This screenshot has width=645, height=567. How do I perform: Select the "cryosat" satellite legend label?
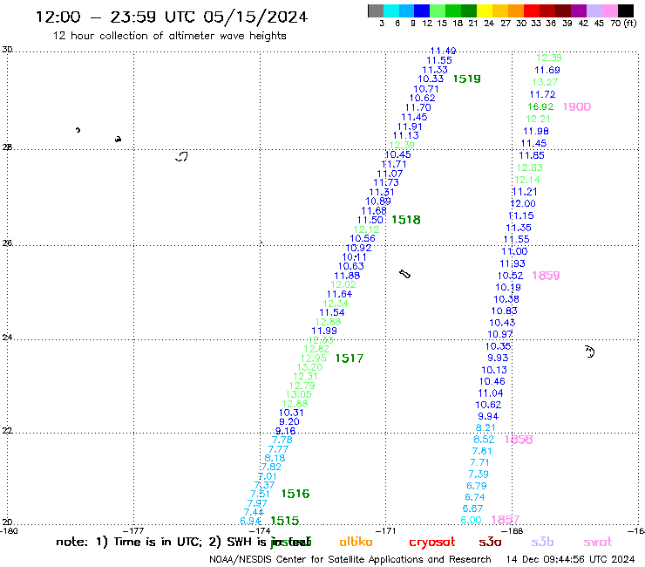[x=432, y=543]
